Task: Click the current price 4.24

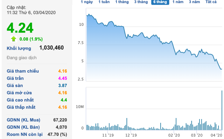Action: [20, 28]
